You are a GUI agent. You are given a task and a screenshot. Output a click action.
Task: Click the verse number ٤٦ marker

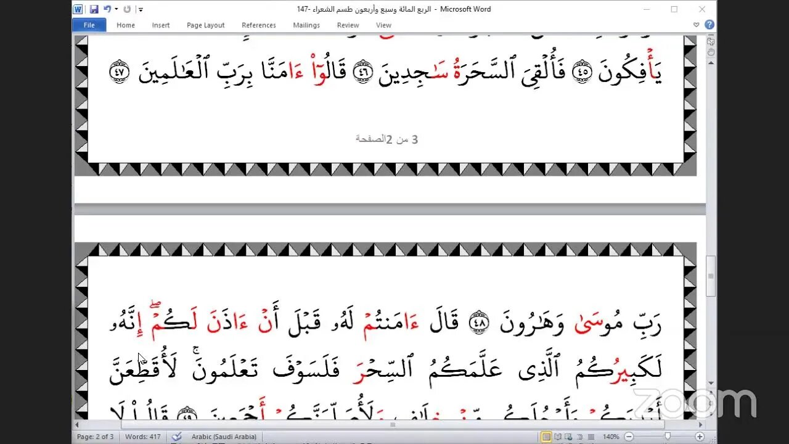[x=362, y=73]
